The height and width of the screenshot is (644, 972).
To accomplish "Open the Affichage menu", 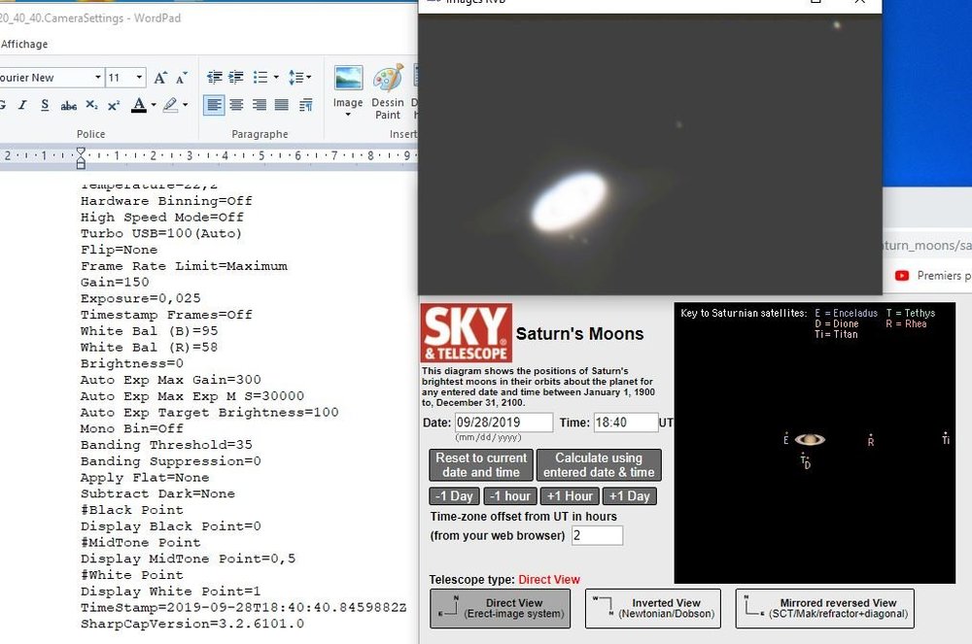I will click(x=24, y=44).
